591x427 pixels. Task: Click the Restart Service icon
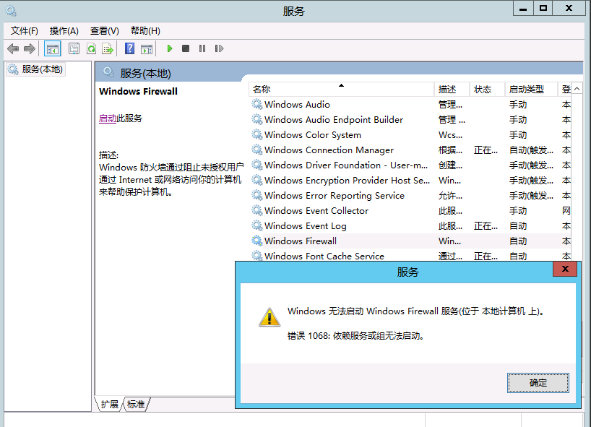pyautogui.click(x=219, y=48)
